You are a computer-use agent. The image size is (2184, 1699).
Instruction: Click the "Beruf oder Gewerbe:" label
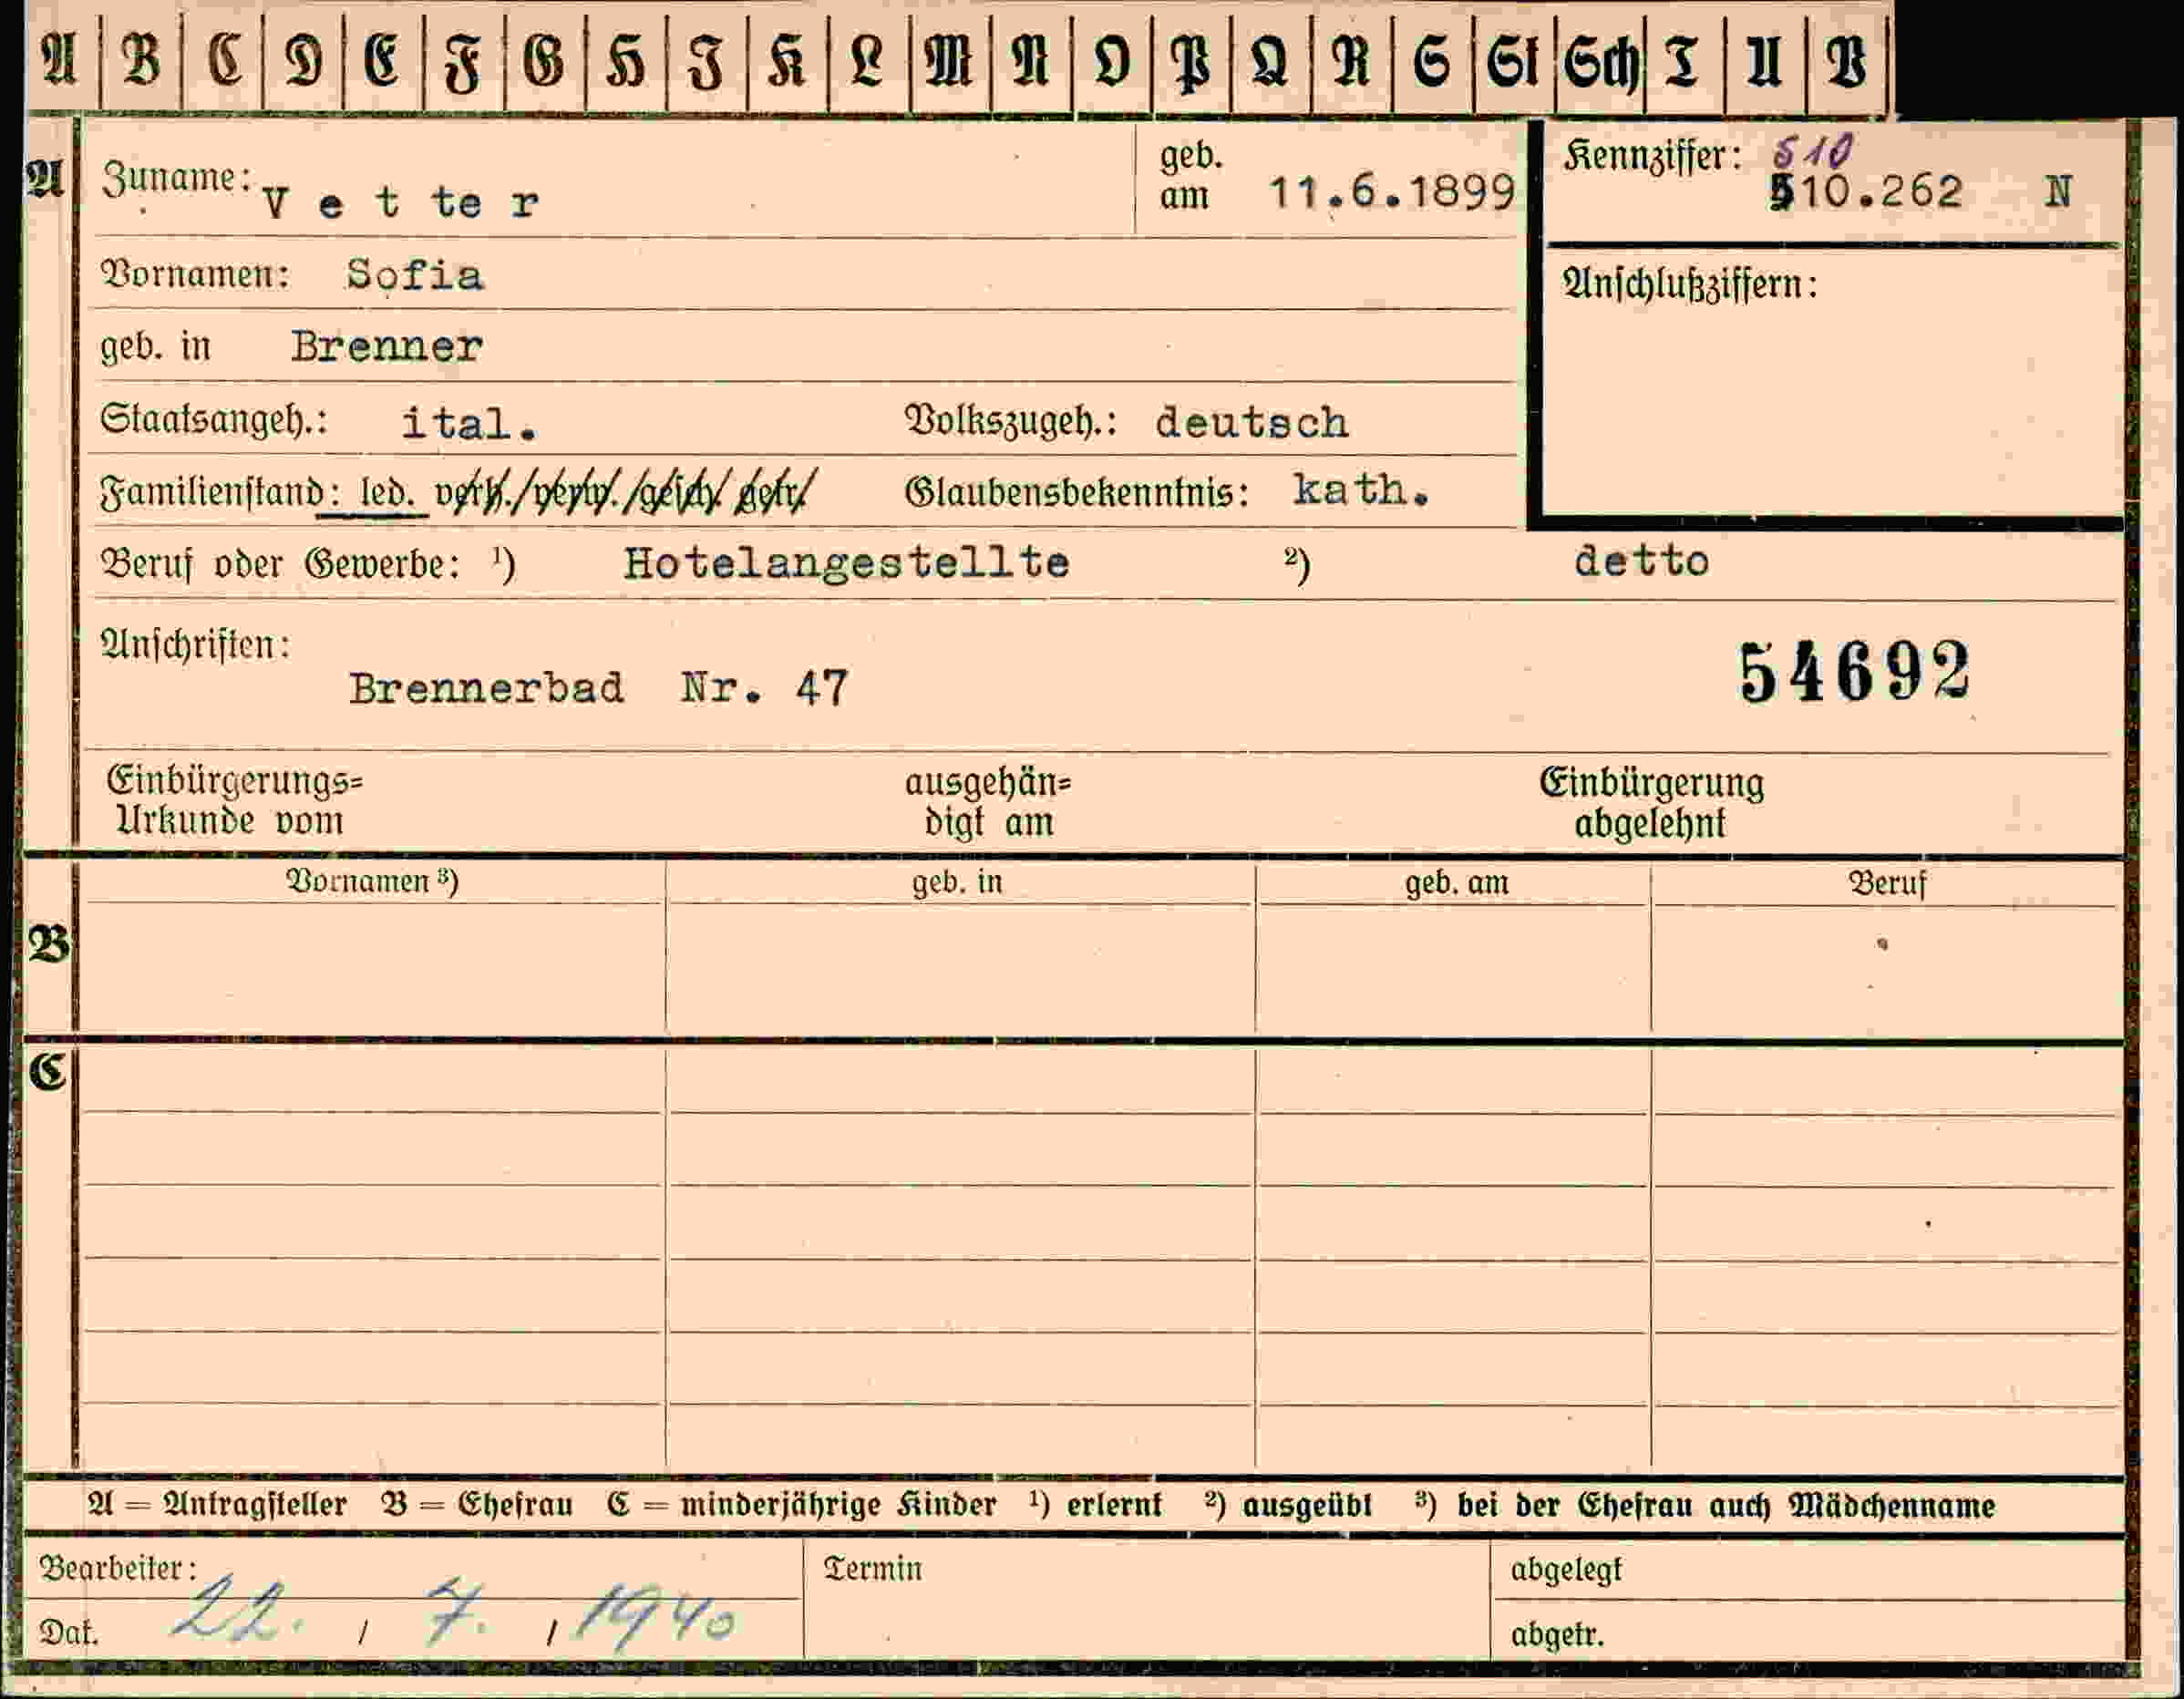click(x=281, y=565)
